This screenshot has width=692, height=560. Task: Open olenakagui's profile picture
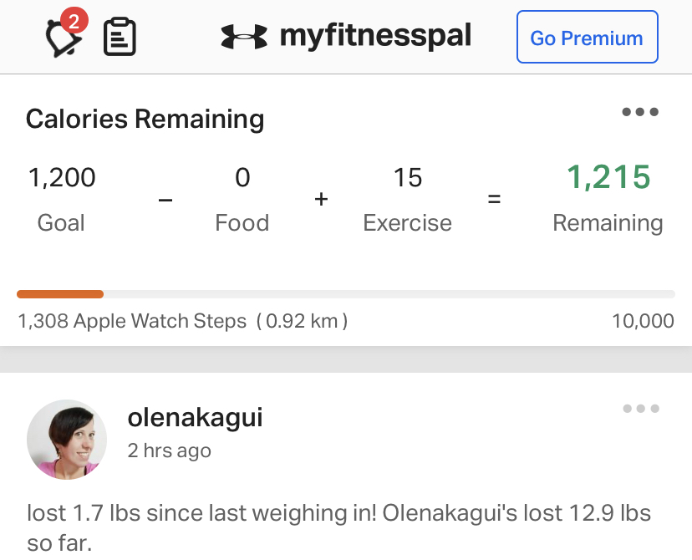click(67, 439)
